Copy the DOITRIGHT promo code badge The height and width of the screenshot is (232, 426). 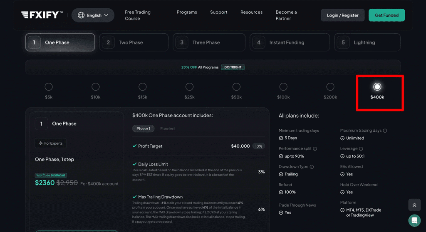(233, 67)
